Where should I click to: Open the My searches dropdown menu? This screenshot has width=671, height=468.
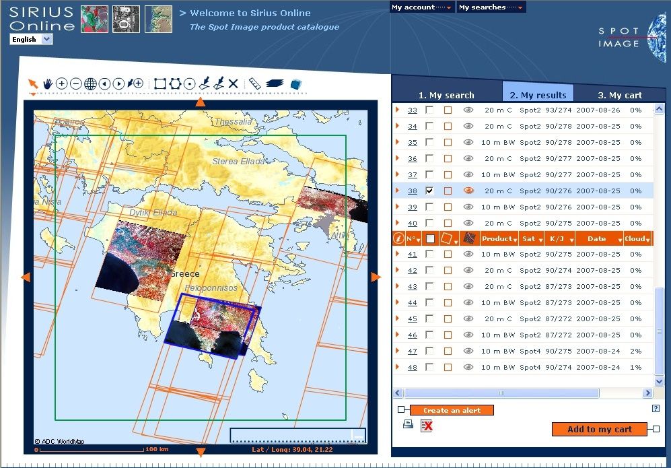[x=491, y=7]
